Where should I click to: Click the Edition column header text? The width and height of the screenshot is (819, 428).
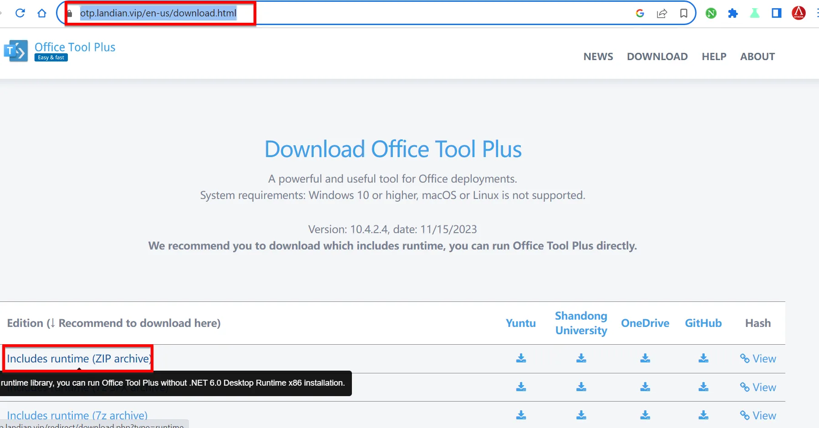[x=114, y=323]
